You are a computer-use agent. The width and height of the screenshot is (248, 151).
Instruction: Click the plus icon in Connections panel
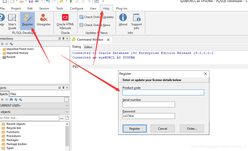click(x=2, y=44)
